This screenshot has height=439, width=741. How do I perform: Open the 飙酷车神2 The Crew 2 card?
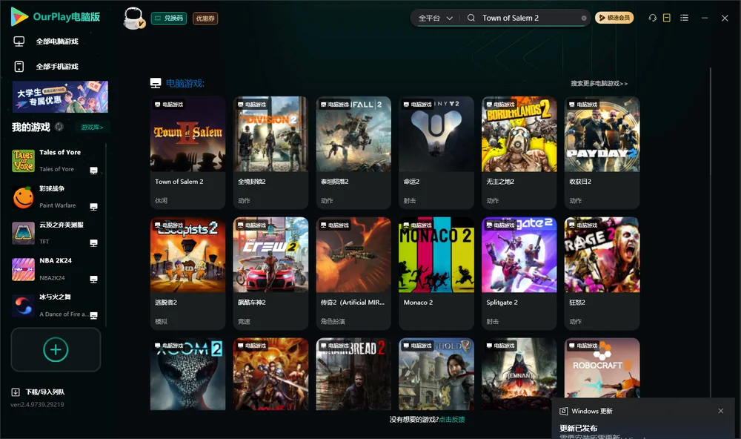coord(270,273)
